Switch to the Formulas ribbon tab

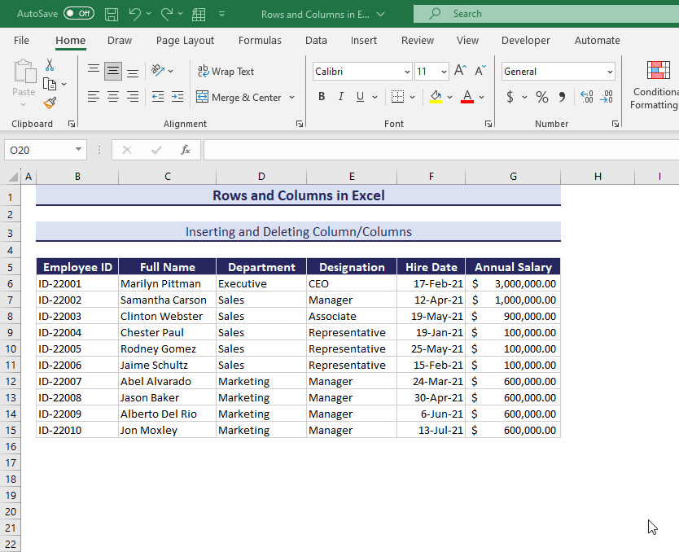coord(260,40)
